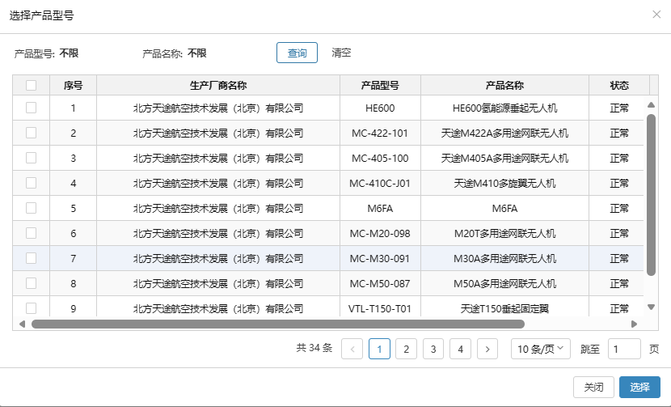Viewport: 671px width, 407px height.
Task: Click the MC-M50-087 model cell
Action: (x=380, y=284)
